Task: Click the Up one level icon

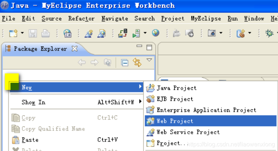Action: click(x=107, y=63)
